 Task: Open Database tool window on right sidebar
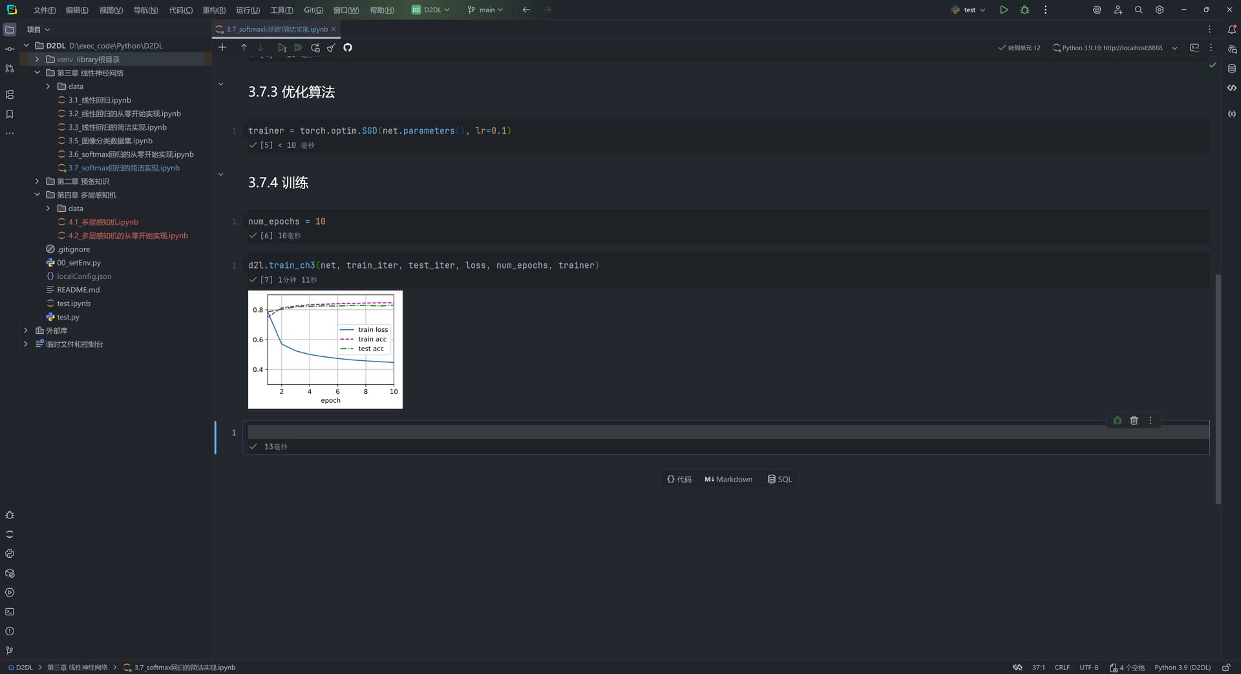tap(1232, 68)
